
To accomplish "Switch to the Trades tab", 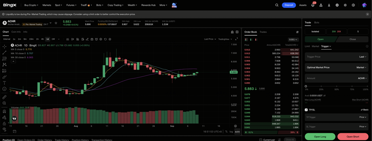I will [263, 32].
